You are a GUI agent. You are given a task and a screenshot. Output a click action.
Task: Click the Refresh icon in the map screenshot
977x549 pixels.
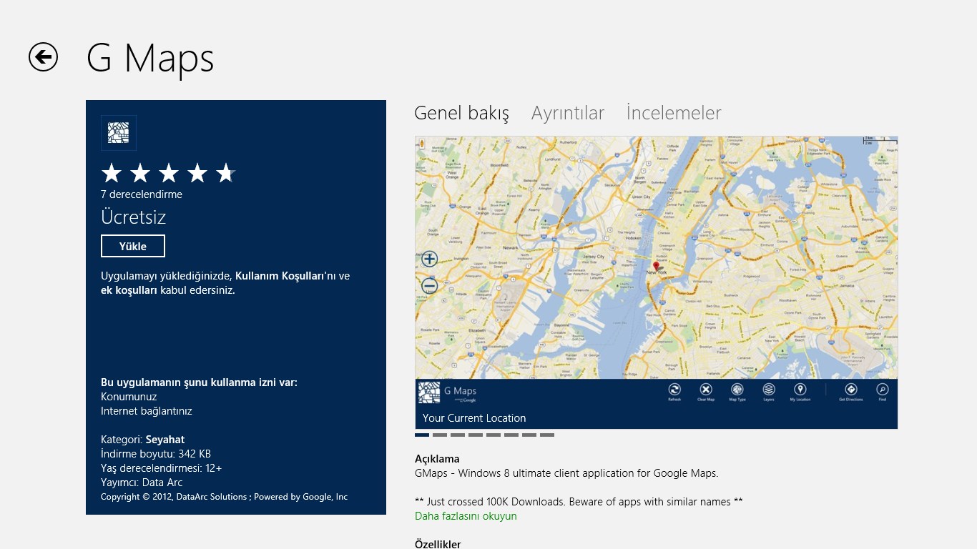coord(674,390)
